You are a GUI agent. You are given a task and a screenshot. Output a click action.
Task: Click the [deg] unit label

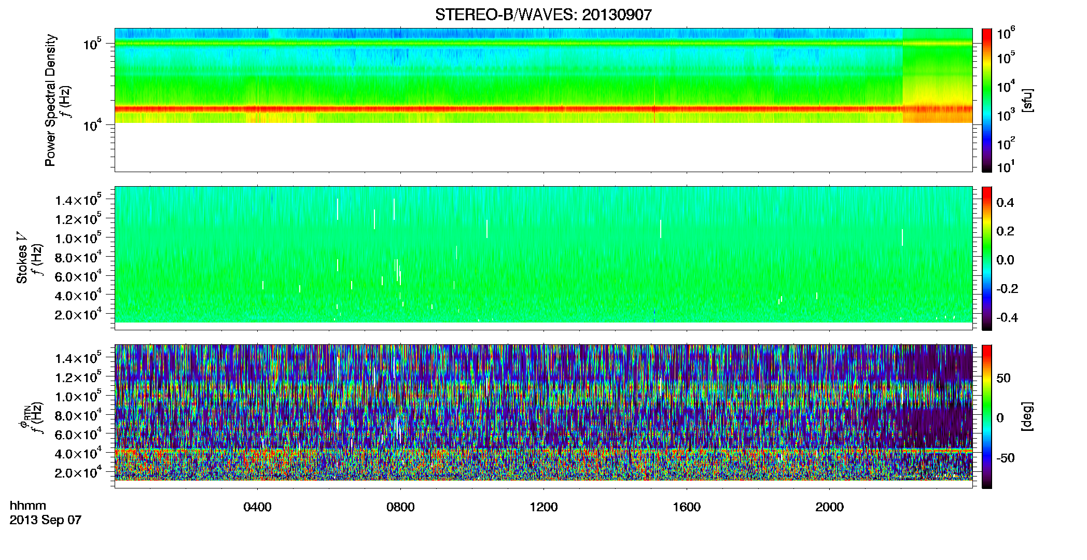point(1027,416)
